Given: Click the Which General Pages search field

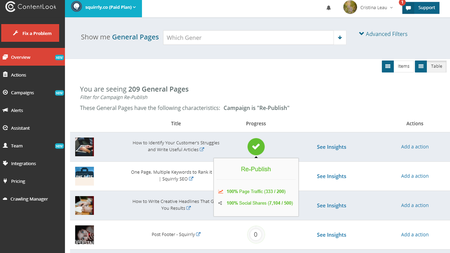Looking at the screenshot, I should click(x=248, y=38).
